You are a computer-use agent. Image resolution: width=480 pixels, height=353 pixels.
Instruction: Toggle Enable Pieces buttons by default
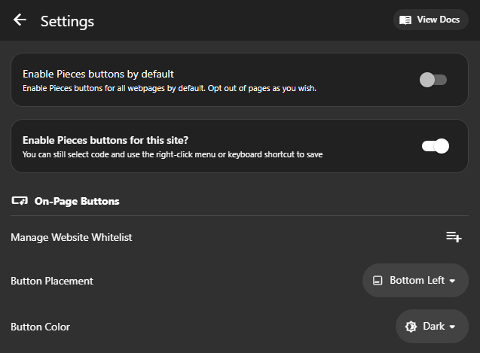(433, 80)
